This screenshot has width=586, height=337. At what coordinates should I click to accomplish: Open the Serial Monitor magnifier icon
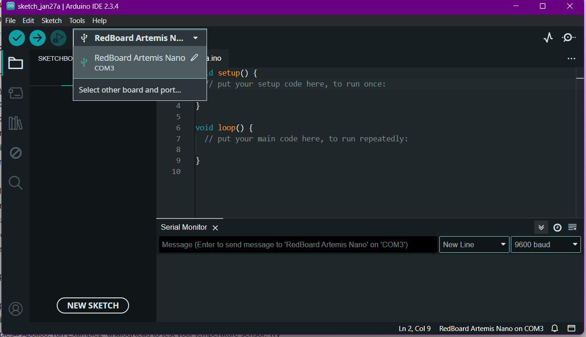click(569, 38)
